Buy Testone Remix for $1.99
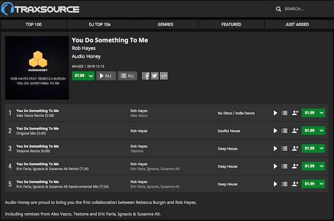Screen dimensions: 334x221 point(309,148)
